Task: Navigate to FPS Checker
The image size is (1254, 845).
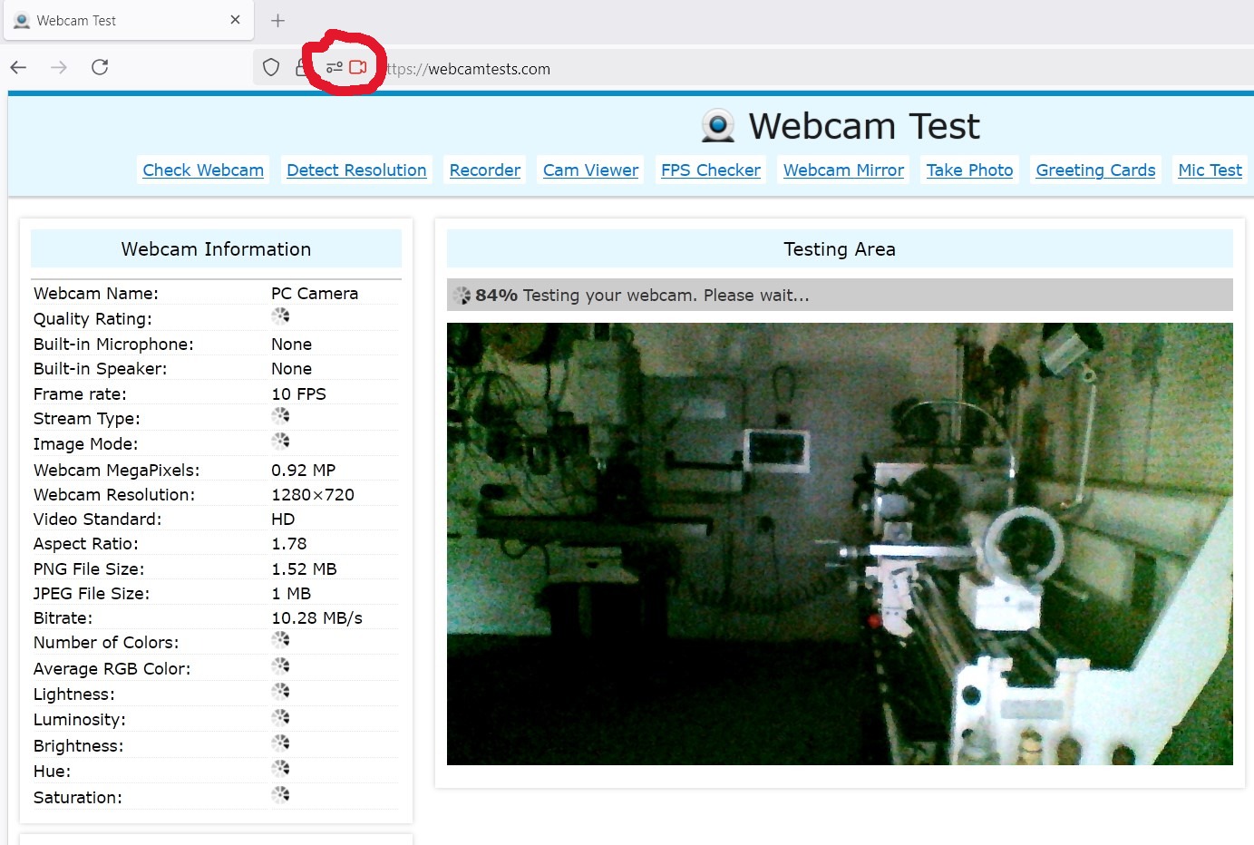Action: click(711, 170)
